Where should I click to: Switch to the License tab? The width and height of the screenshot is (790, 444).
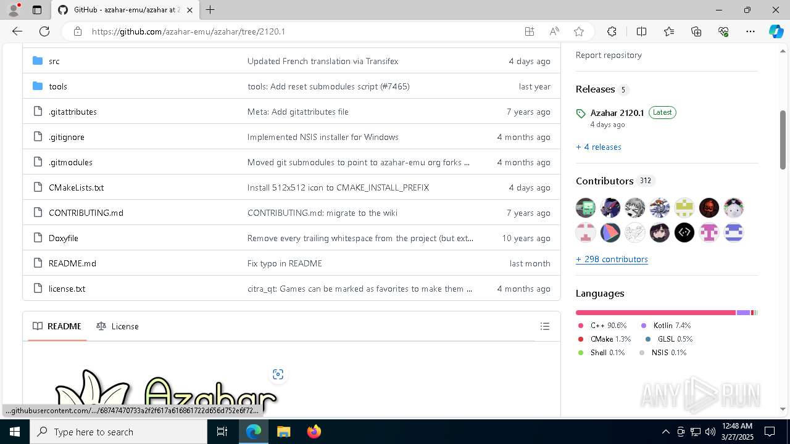(x=117, y=326)
